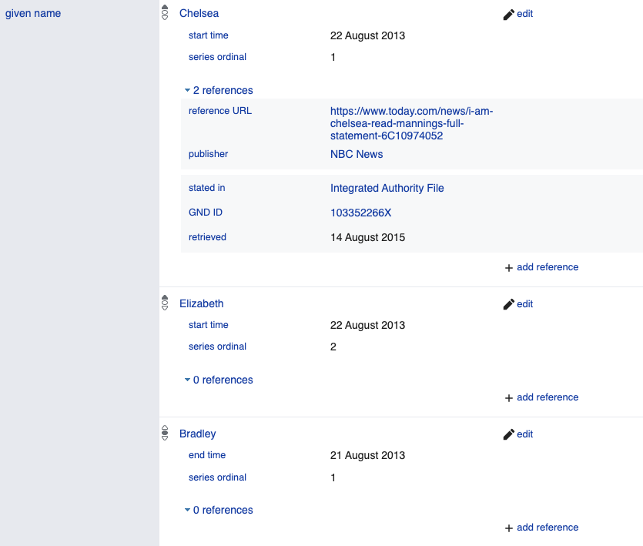Click the date 21 August 2013
This screenshot has width=643, height=546.
[x=367, y=455]
